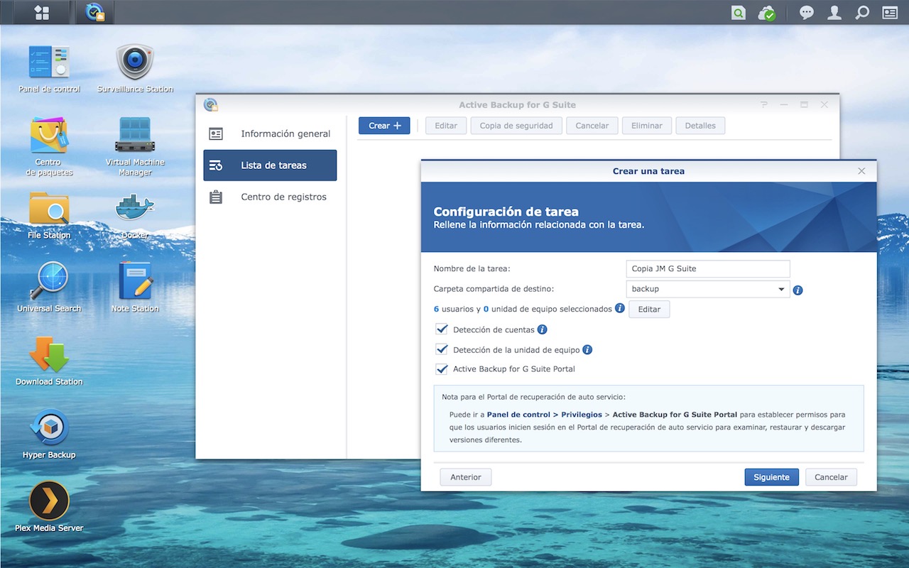Click the Nombre de la tarea field
The height and width of the screenshot is (568, 909).
[707, 268]
